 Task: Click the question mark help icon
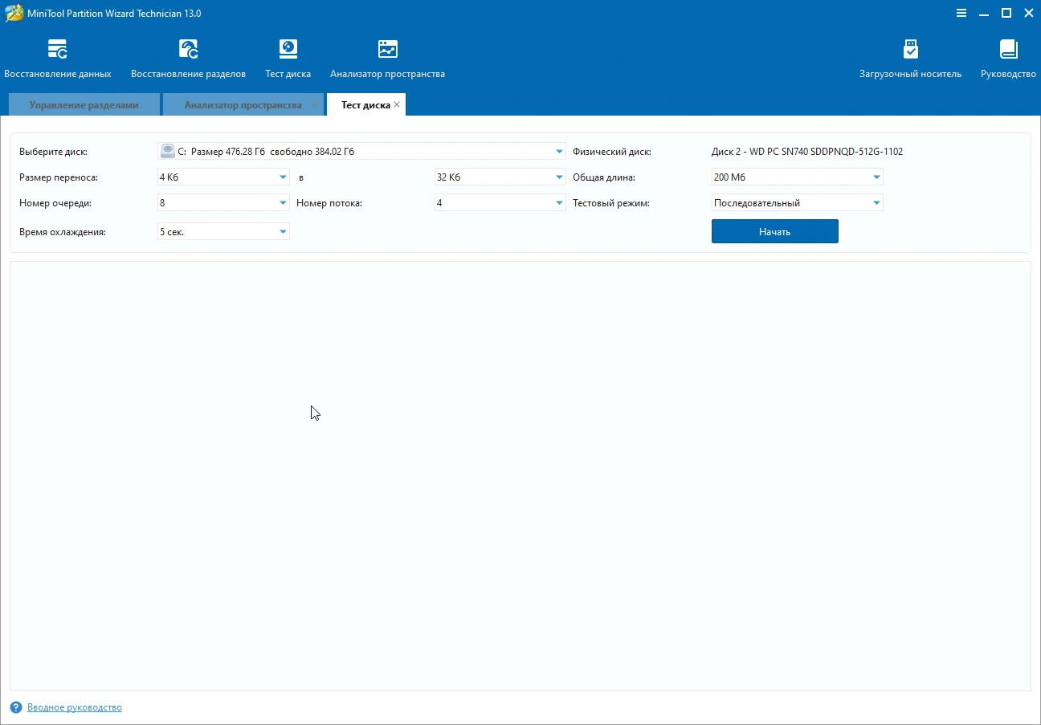point(16,707)
